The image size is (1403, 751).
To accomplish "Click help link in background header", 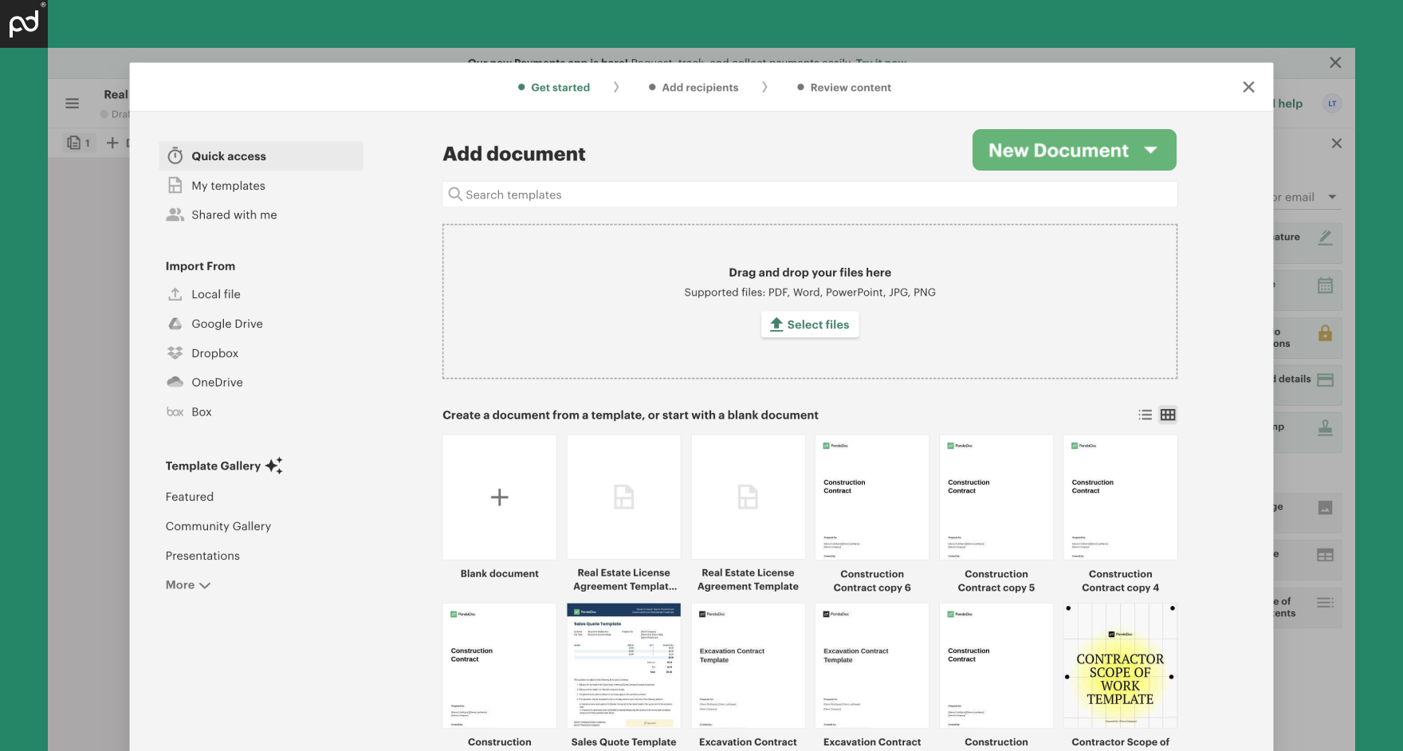I will [1290, 104].
